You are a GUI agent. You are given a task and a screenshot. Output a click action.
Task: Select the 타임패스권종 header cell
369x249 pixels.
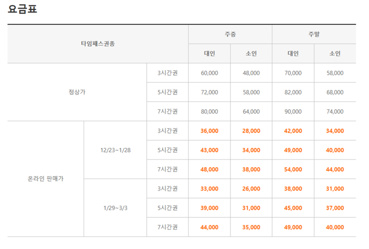point(98,44)
